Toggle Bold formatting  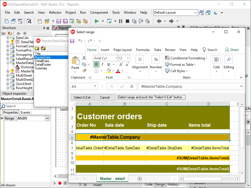(x=96, y=64)
